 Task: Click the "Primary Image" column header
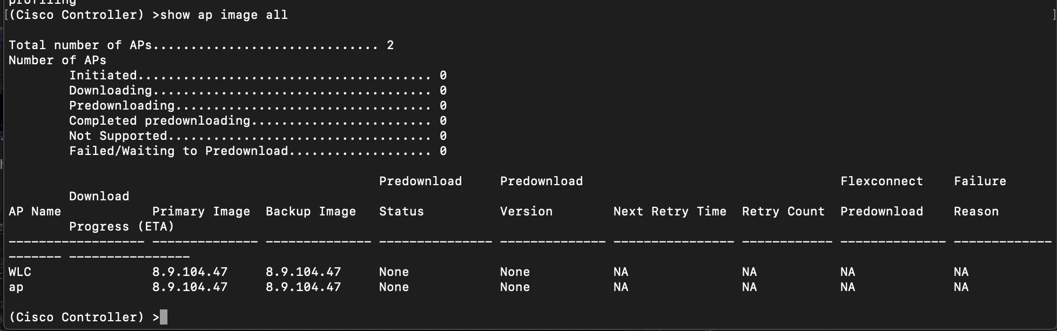tap(201, 212)
